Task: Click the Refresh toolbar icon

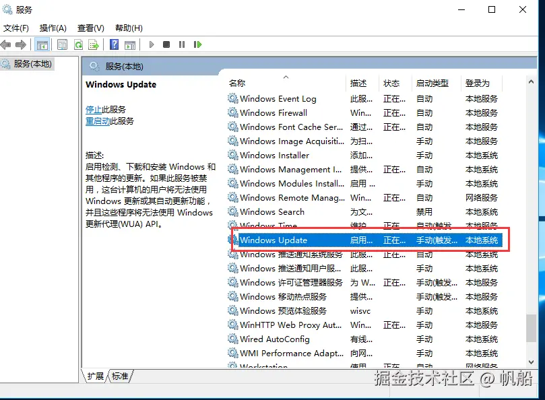Action: click(x=79, y=44)
